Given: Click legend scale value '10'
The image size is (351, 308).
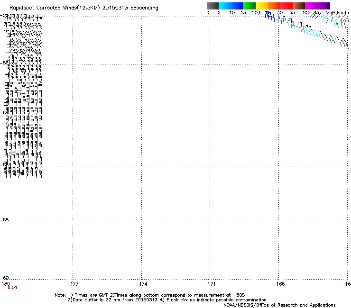Looking at the screenshot, I should (232, 13).
